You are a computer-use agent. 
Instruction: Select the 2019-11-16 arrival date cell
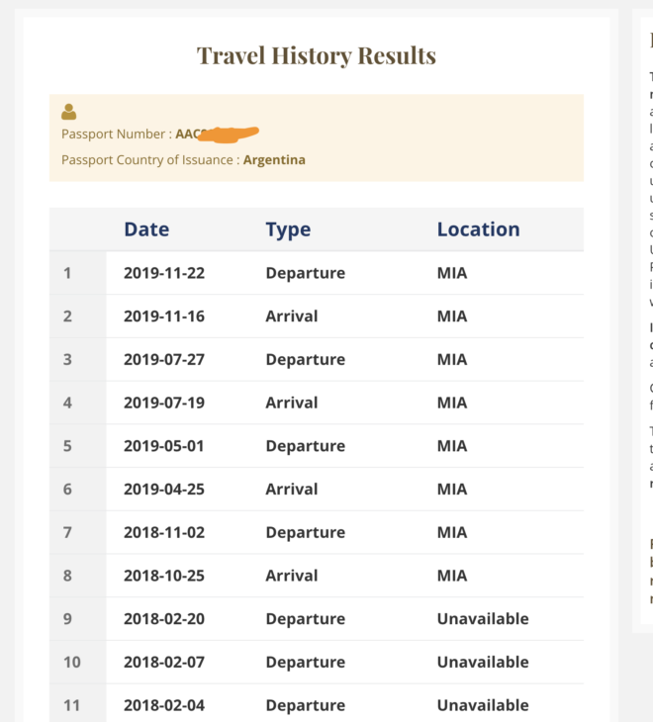pyautogui.click(x=164, y=316)
